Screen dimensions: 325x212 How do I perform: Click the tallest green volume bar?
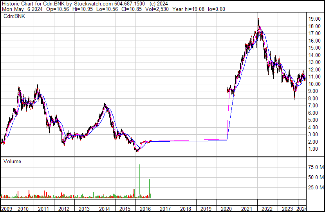pyautogui.click(x=140, y=181)
